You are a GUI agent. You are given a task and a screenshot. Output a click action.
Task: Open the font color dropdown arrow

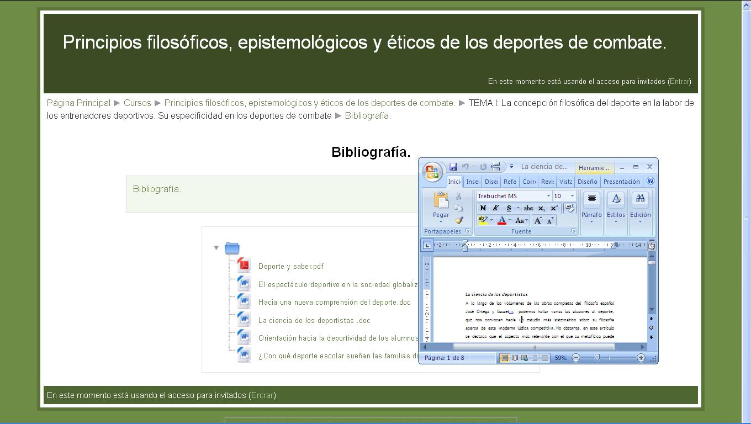pos(510,220)
